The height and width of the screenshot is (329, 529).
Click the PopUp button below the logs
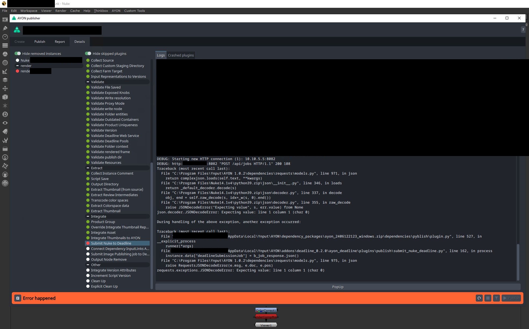[338, 287]
